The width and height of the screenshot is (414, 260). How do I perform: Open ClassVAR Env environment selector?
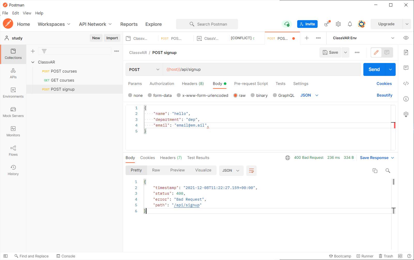[363, 38]
